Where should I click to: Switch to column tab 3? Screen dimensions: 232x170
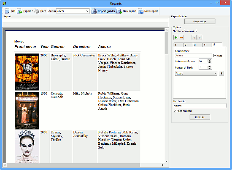197,45
